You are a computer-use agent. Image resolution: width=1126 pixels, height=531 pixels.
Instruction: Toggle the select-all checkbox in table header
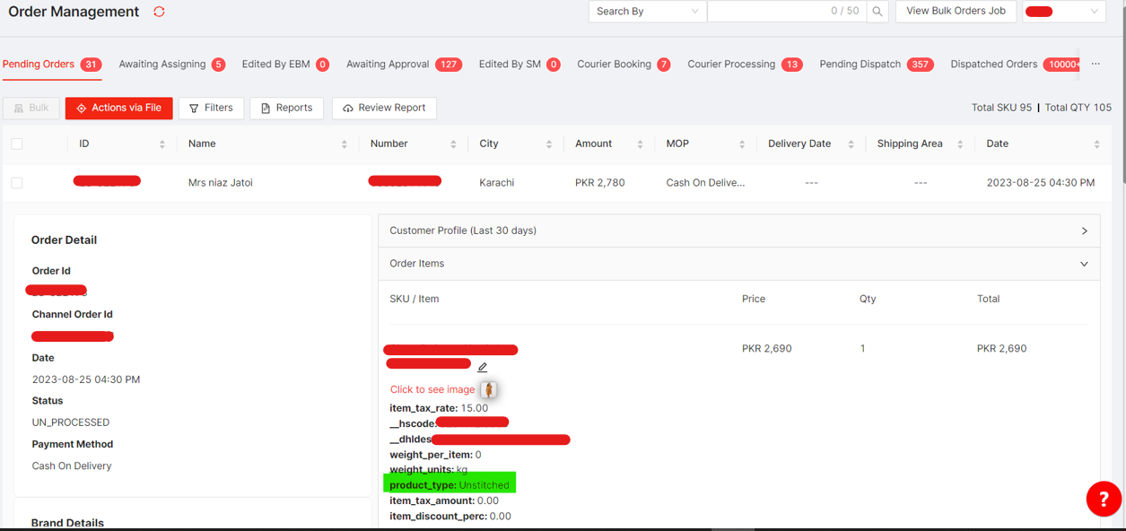pyautogui.click(x=17, y=144)
